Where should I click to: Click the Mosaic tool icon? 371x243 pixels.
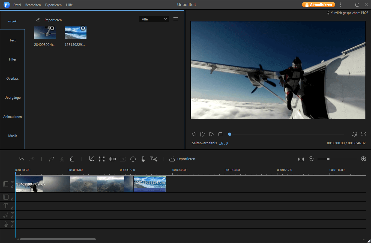click(112, 159)
